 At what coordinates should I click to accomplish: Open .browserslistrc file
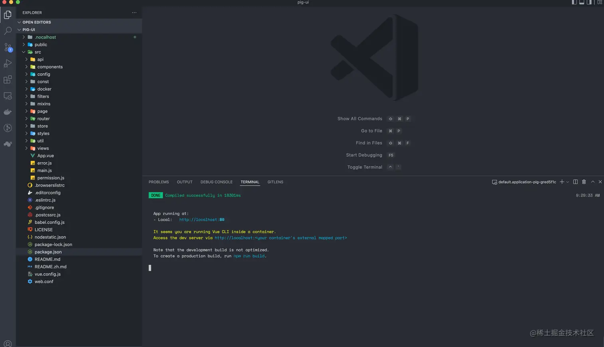[79, 185]
